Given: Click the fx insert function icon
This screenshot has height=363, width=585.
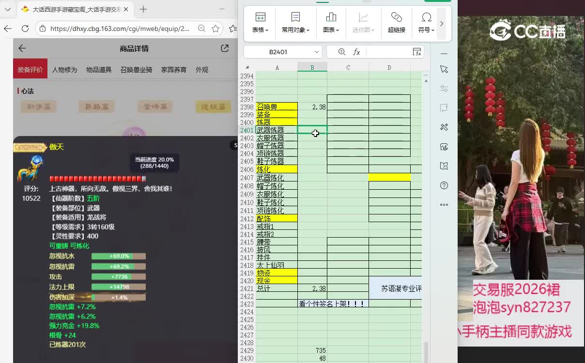Looking at the screenshot, I should [356, 52].
